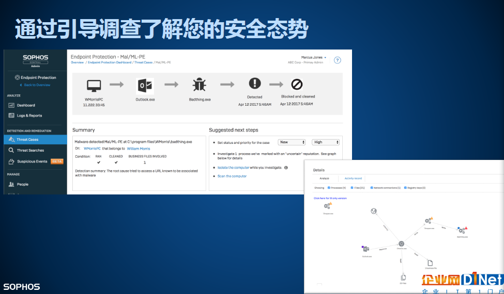Open Logs & Reports in sidebar

(x=29, y=116)
